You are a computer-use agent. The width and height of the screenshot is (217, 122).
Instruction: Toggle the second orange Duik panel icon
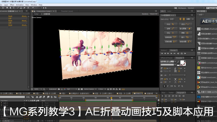(184, 19)
